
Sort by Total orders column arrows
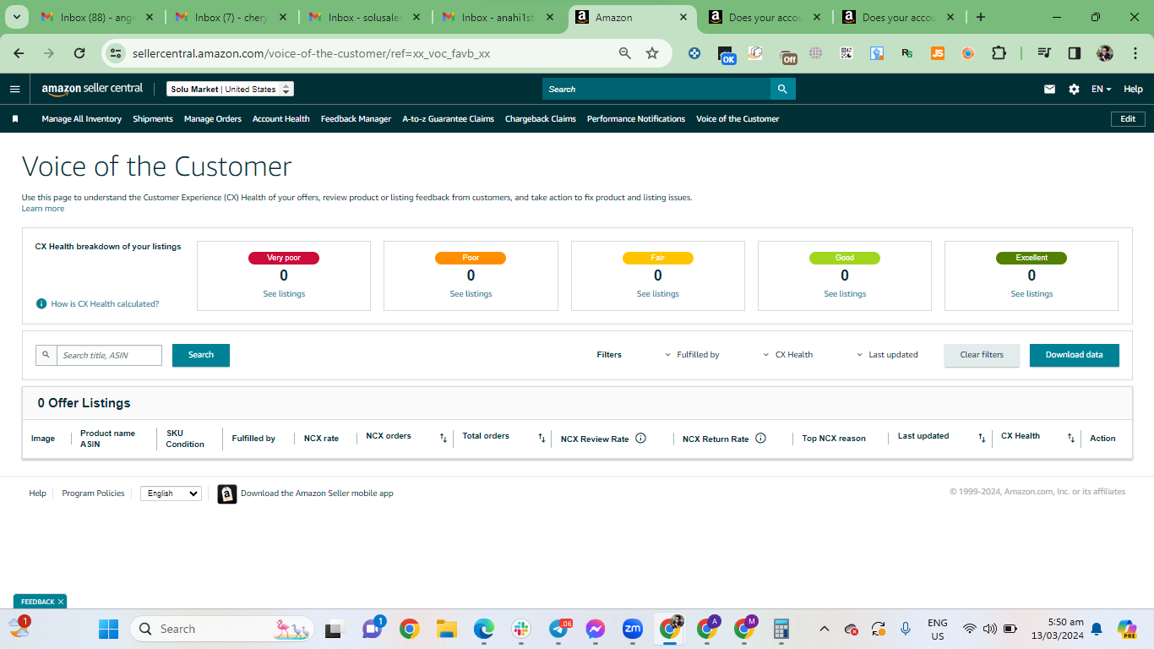542,438
